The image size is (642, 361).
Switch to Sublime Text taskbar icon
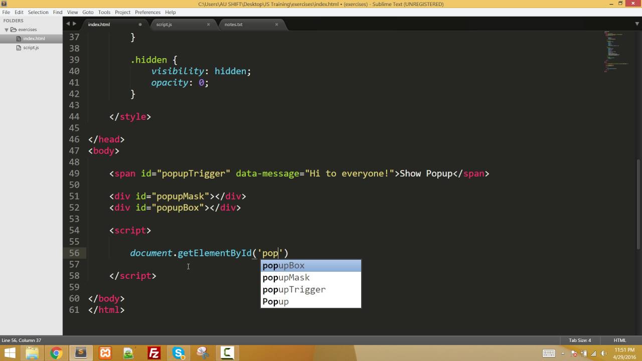(81, 353)
